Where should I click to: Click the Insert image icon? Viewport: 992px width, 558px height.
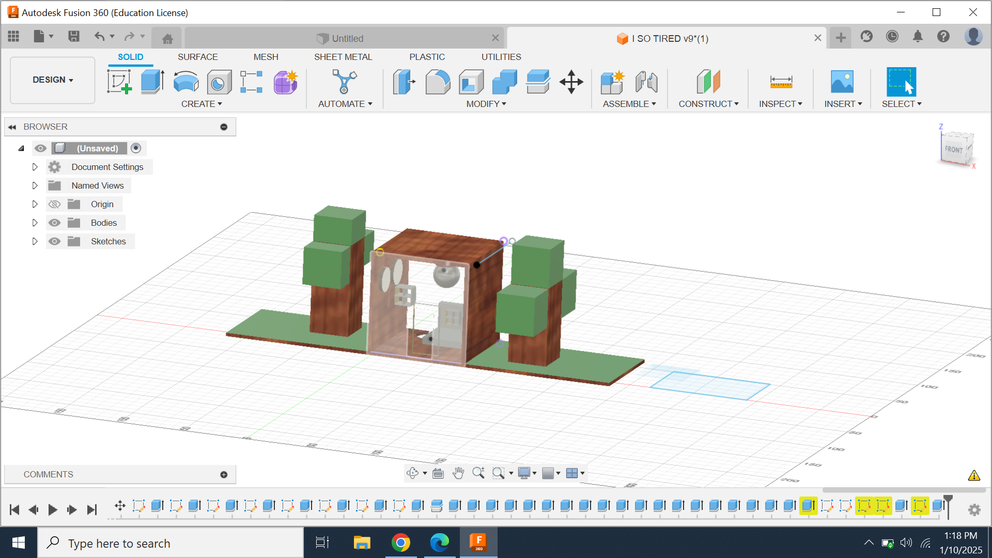842,82
